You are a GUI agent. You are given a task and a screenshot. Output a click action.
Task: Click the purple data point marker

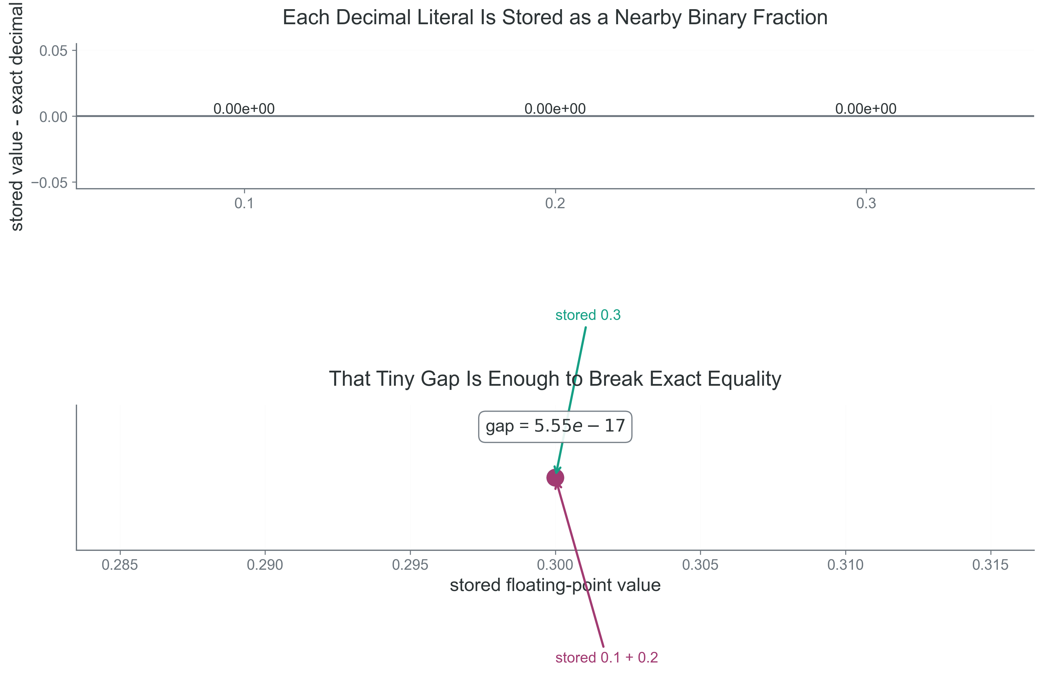555,478
